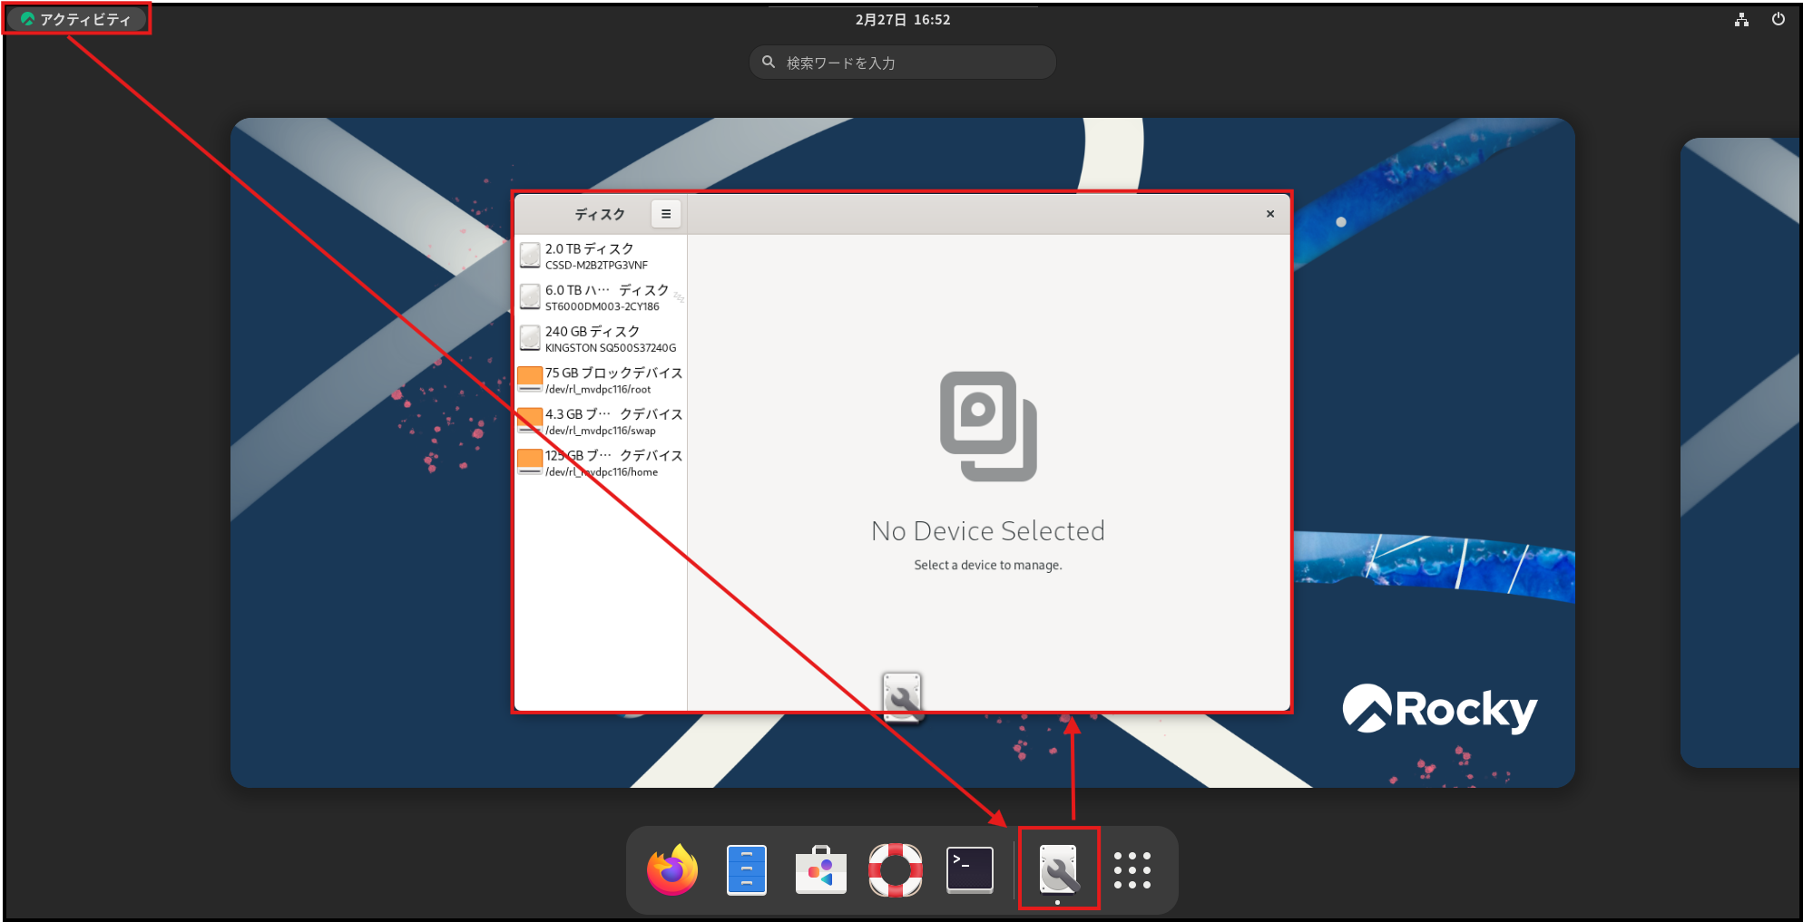Open Firefox from the dock
This screenshot has width=1803, height=922.
(x=672, y=870)
